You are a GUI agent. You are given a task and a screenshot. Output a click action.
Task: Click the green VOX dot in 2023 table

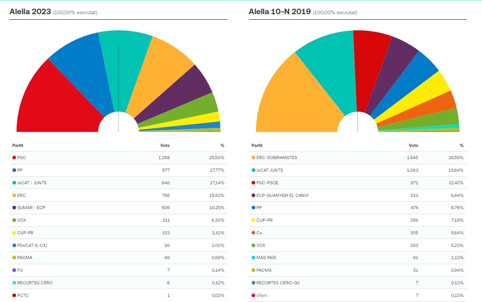click(x=14, y=220)
